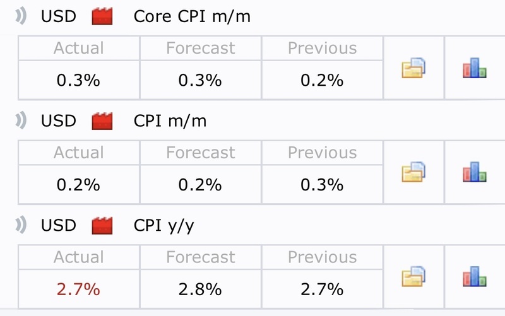Open the folder detail icon for CPI m/m
The width and height of the screenshot is (505, 316).
pyautogui.click(x=413, y=172)
